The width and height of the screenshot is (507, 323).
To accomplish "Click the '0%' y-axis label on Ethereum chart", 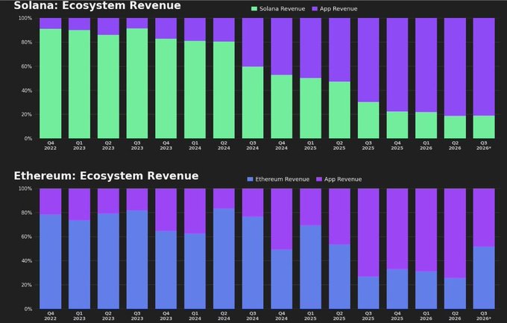I will click(x=28, y=309).
